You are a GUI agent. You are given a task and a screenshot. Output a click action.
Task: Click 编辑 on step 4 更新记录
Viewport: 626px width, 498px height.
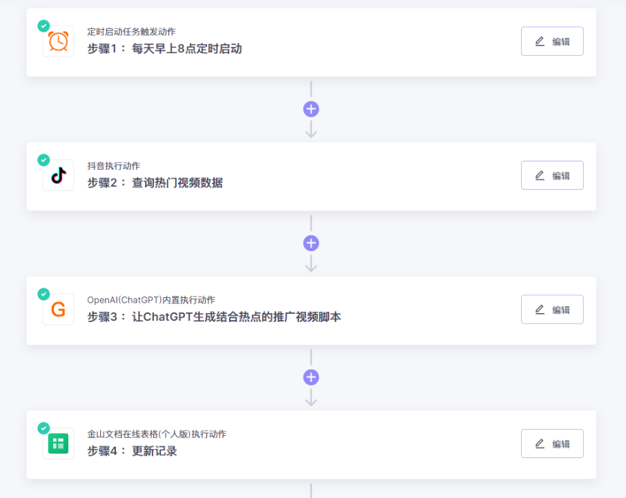[552, 444]
